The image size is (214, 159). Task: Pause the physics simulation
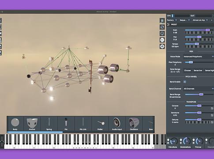(162, 21)
